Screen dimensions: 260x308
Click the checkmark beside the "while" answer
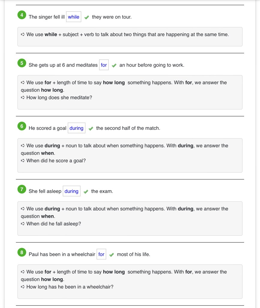[x=86, y=17]
